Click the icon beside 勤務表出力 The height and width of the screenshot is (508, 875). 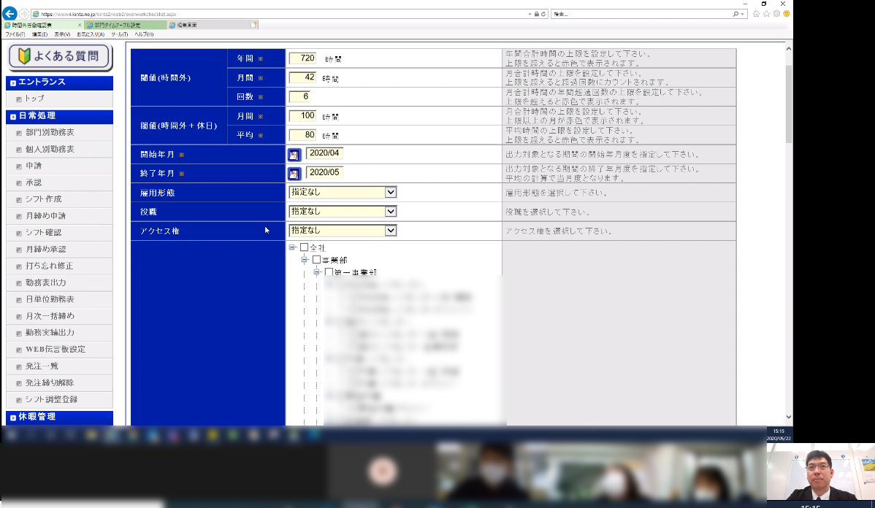[19, 283]
